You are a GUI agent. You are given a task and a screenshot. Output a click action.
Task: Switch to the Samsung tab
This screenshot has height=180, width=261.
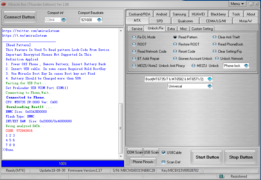tap(179, 14)
